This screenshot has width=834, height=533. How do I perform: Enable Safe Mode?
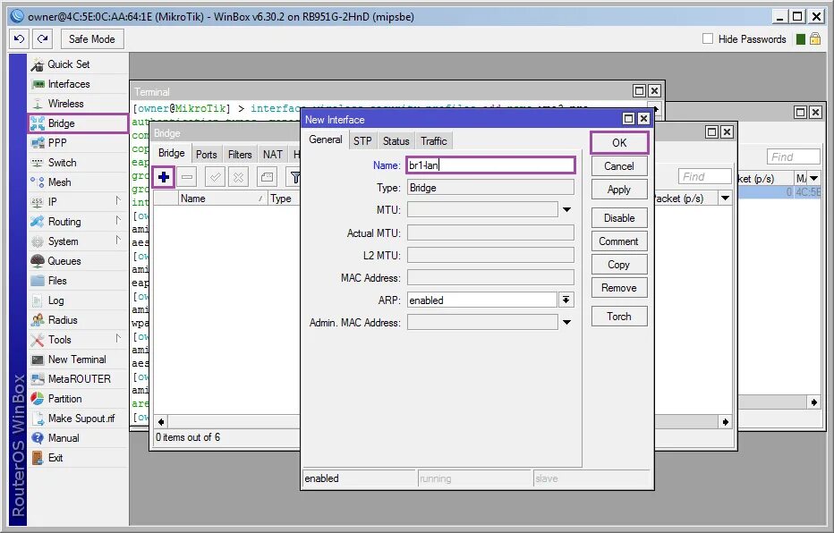tap(92, 38)
